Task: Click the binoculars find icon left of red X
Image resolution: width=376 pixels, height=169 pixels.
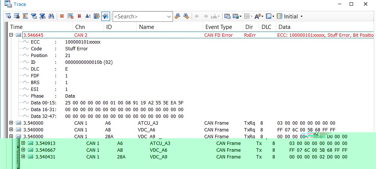Action: pyautogui.click(x=51, y=16)
